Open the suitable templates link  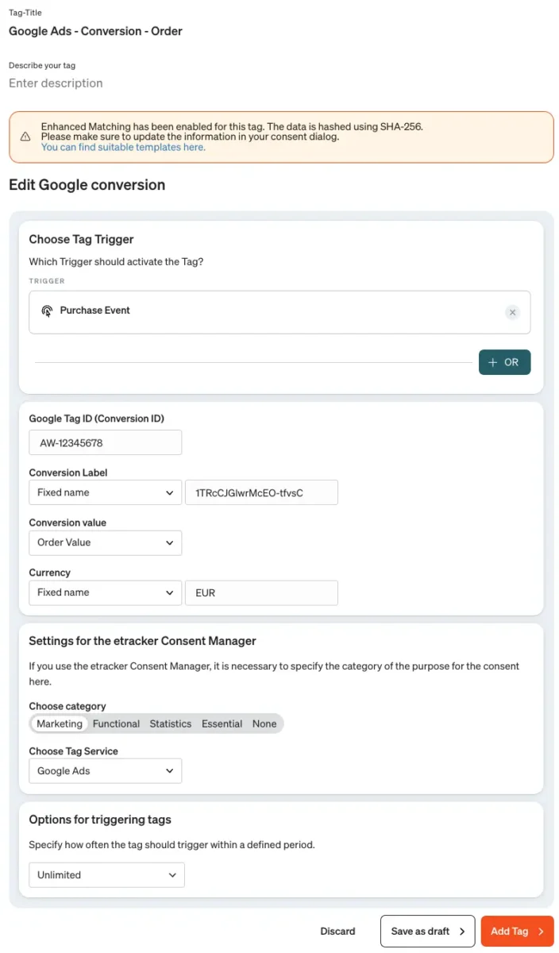[123, 147]
